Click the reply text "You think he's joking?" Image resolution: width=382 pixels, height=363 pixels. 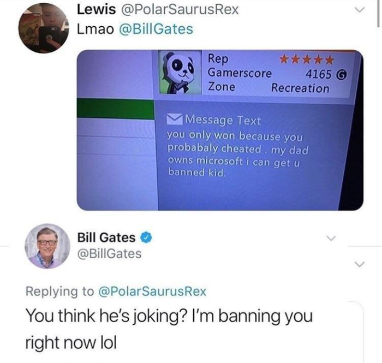click(x=106, y=316)
